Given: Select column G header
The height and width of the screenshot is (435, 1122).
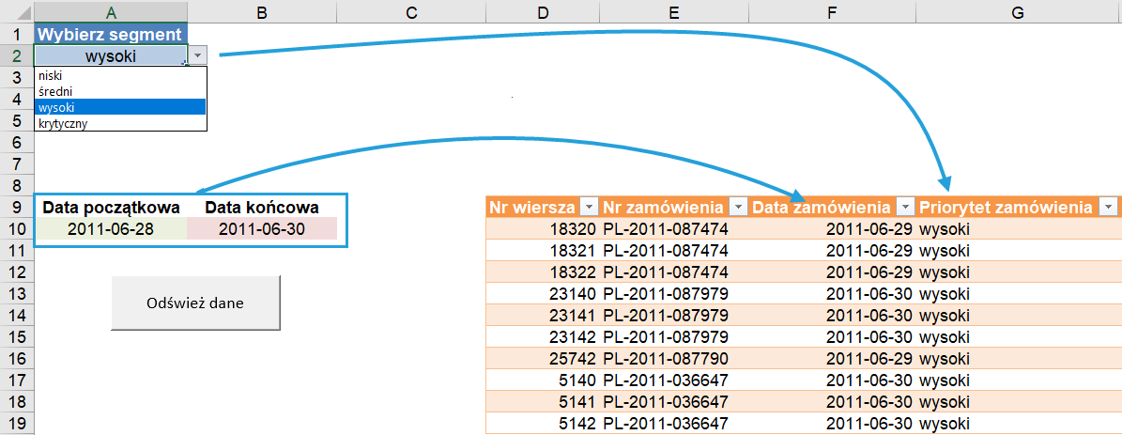Looking at the screenshot, I should (x=1019, y=12).
